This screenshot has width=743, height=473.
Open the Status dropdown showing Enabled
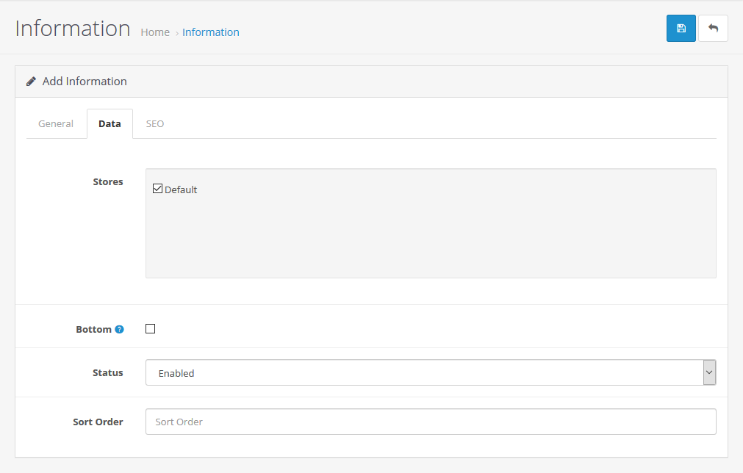(x=431, y=372)
